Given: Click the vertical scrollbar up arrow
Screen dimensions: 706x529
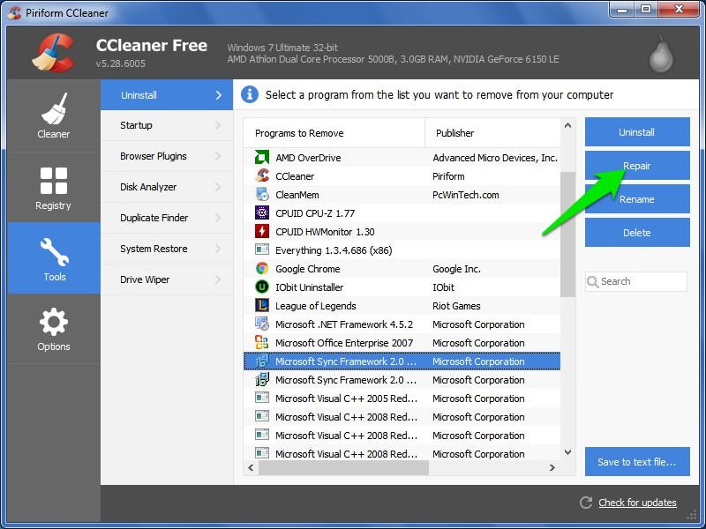Looking at the screenshot, I should point(567,125).
